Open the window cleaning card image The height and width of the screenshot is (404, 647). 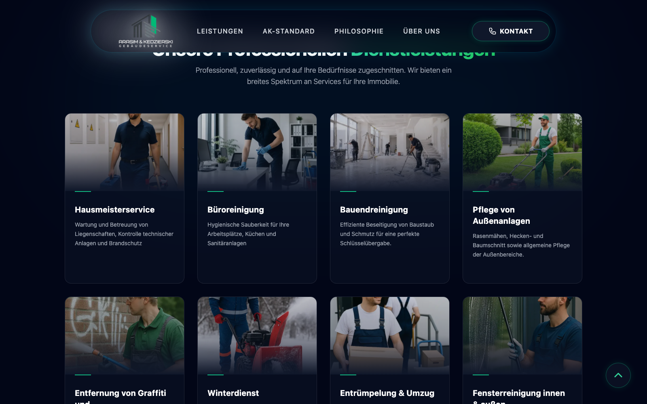522,336
